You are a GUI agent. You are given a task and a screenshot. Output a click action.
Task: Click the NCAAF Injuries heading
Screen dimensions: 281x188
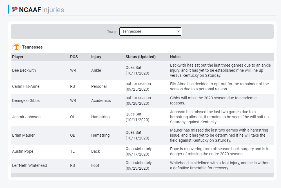(41, 10)
